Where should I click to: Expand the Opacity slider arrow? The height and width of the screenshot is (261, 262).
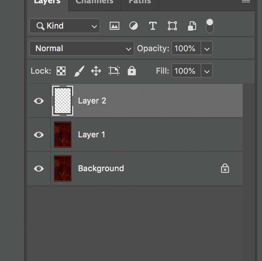point(207,48)
